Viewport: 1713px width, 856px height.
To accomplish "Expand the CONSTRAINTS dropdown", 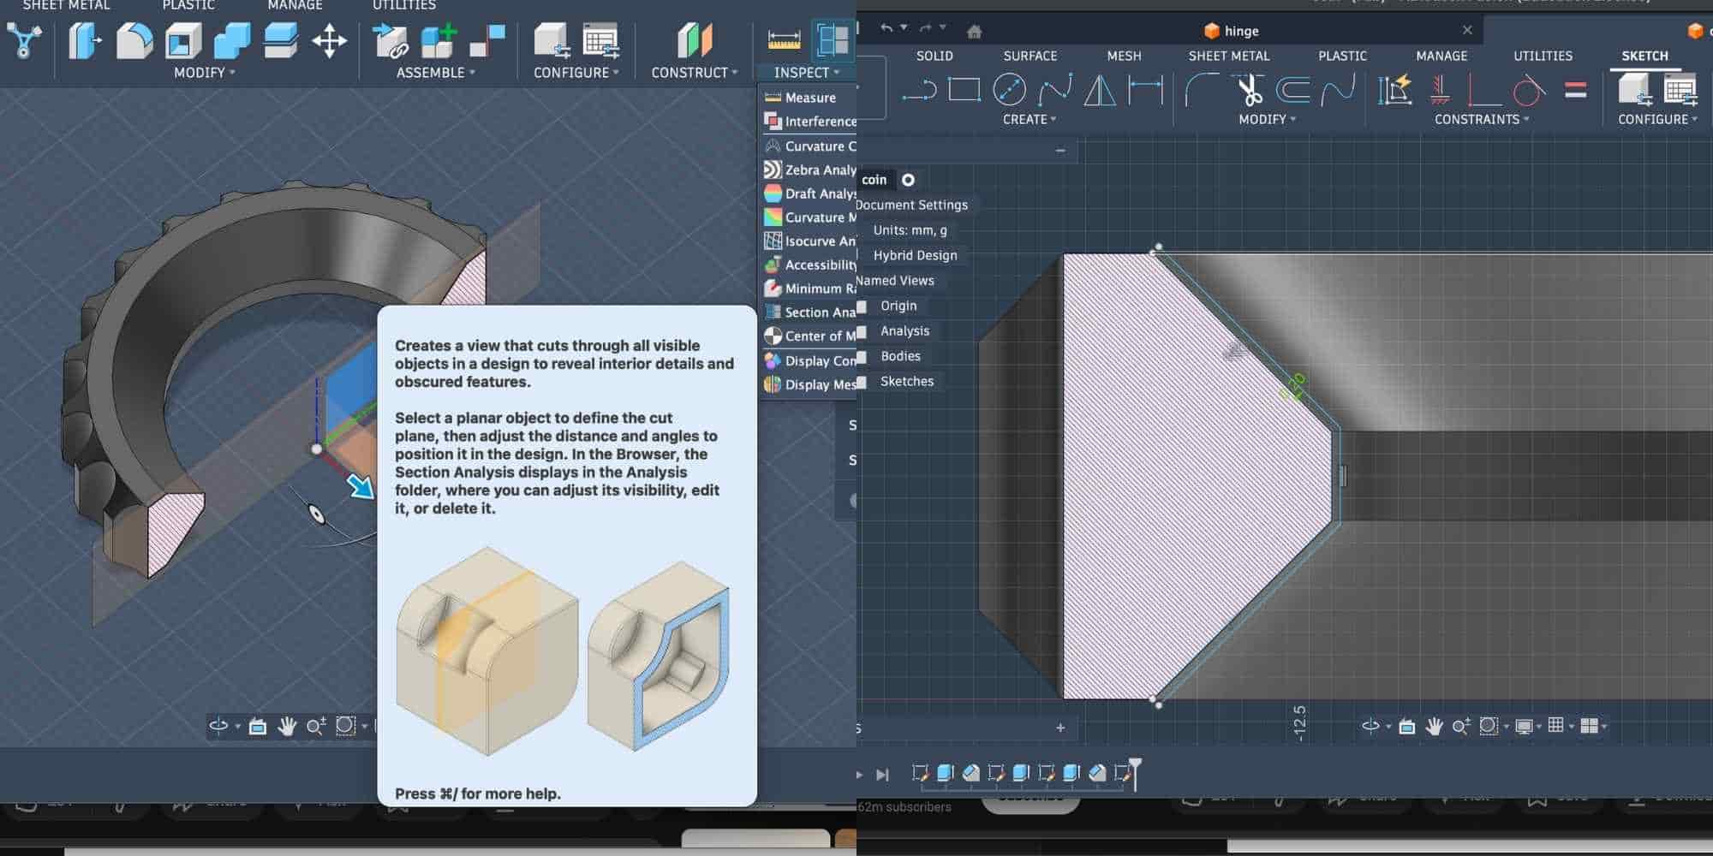I will (x=1482, y=119).
